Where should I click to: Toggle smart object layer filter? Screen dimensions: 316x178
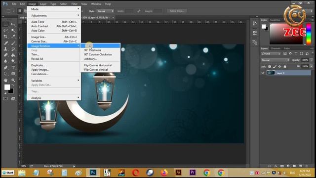(x=307, y=53)
